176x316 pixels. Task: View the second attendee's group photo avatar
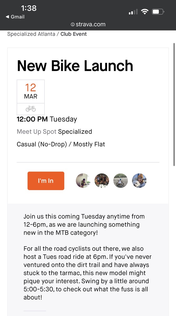(x=102, y=181)
